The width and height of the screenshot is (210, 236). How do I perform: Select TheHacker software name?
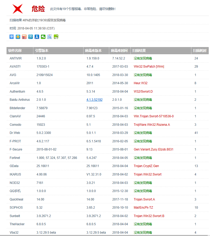[x=17, y=224]
